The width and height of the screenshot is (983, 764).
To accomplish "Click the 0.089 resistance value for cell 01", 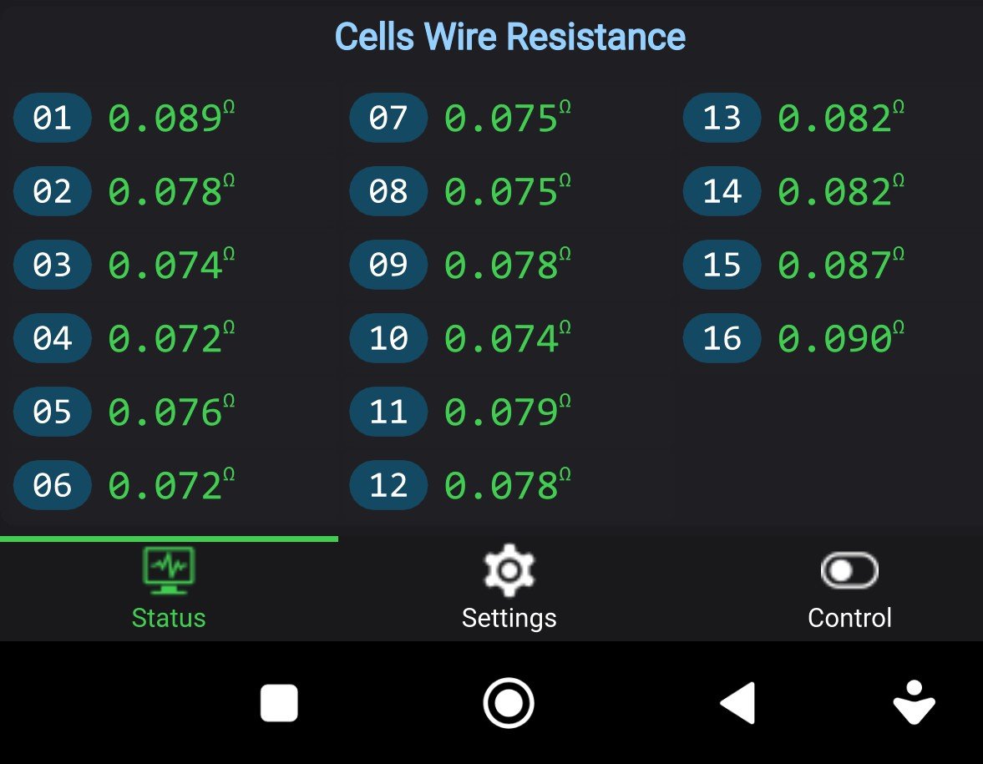I will [x=165, y=118].
